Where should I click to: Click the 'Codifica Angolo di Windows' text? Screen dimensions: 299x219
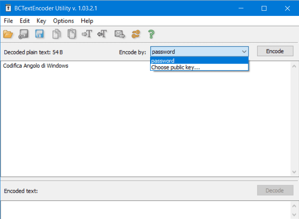point(36,66)
